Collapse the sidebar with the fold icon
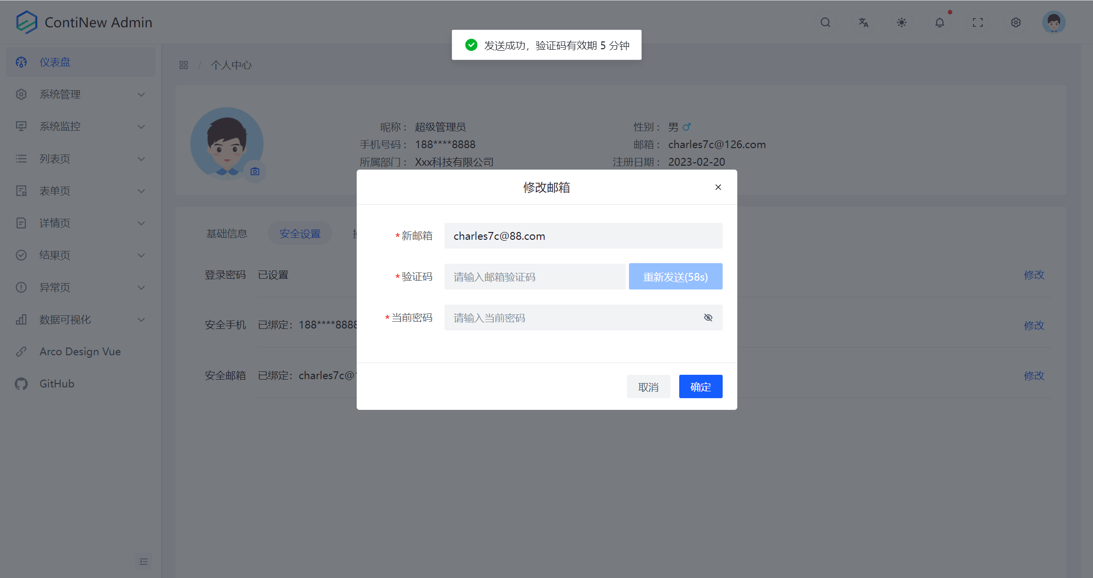The image size is (1093, 578). pos(143,561)
